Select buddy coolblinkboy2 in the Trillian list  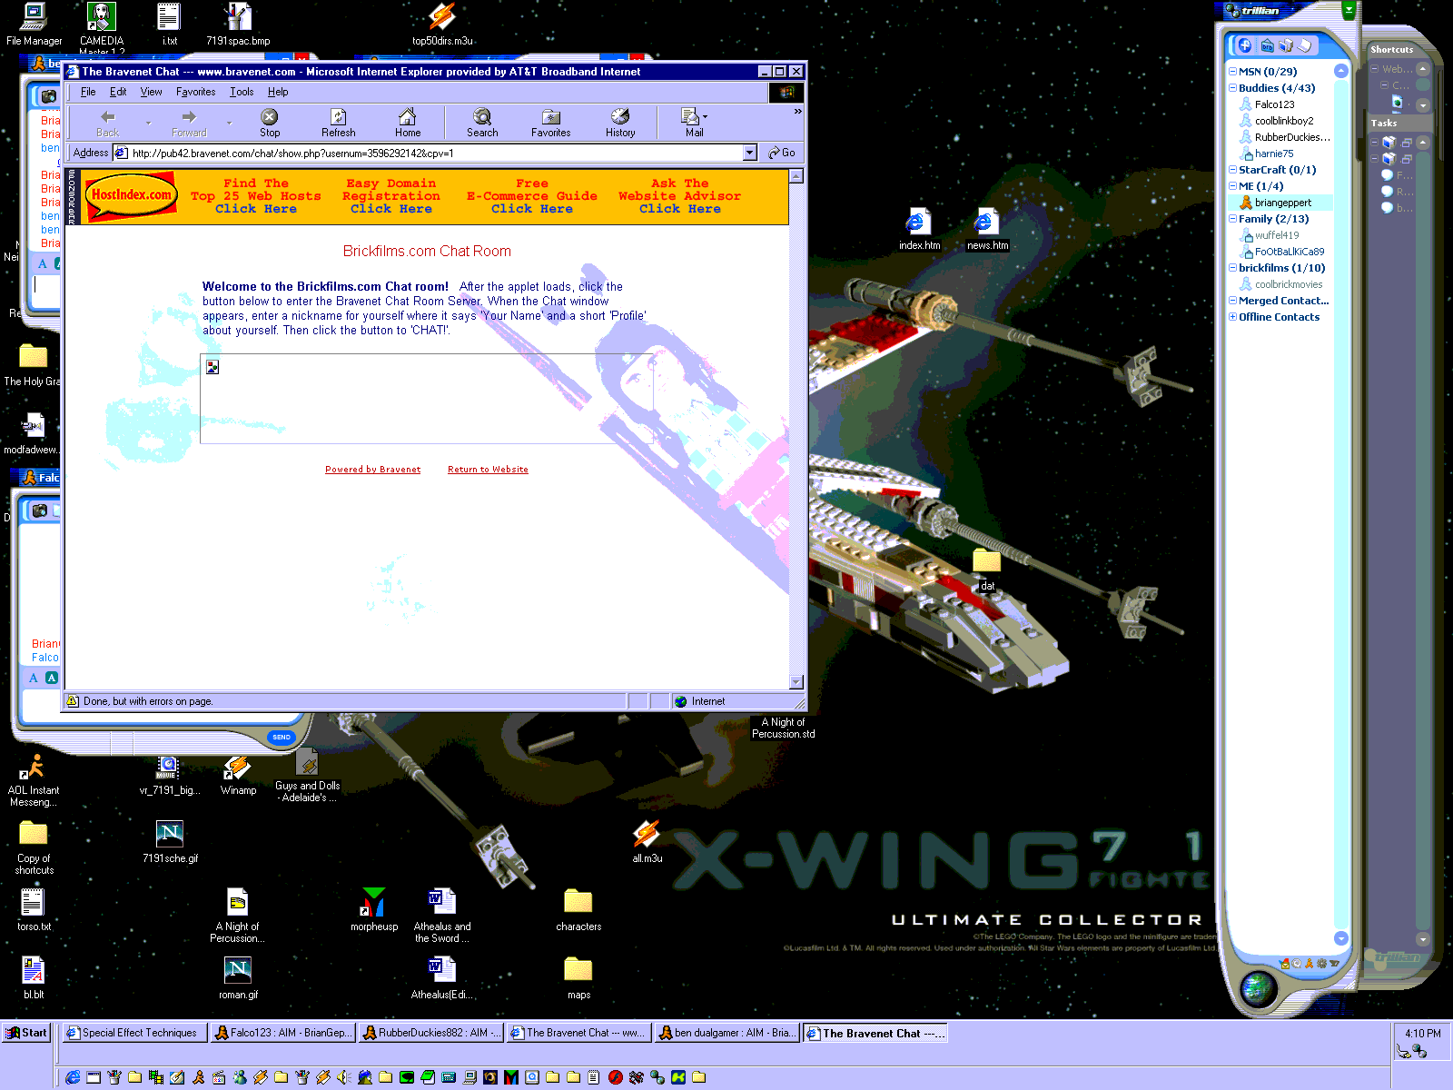coord(1283,121)
